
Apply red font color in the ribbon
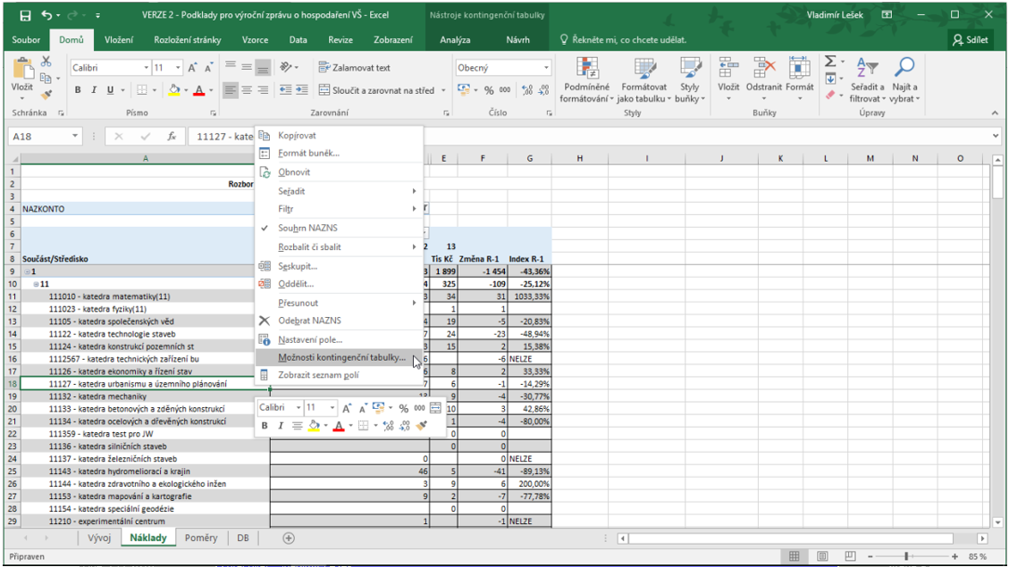198,90
